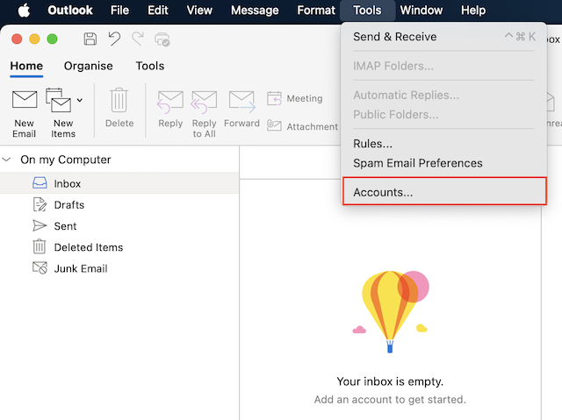Switch to the Tools ribbon tab
The image size is (562, 420).
pos(150,66)
